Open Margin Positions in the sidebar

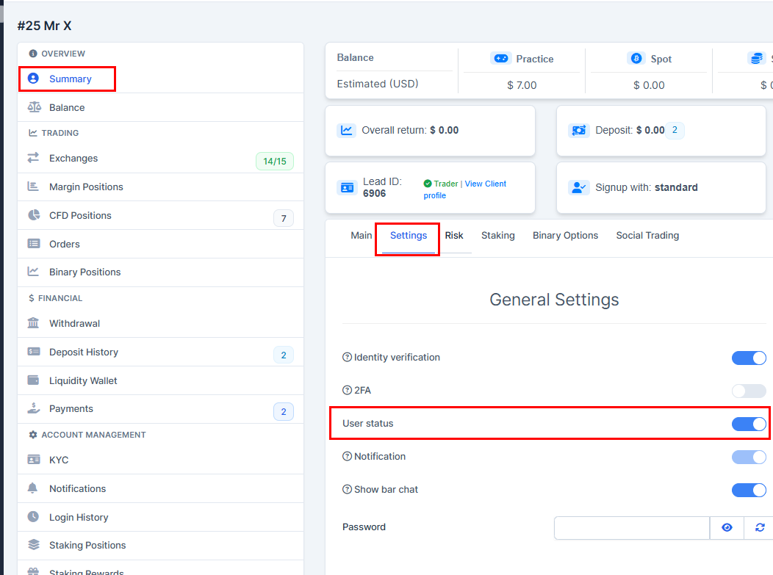[86, 187]
